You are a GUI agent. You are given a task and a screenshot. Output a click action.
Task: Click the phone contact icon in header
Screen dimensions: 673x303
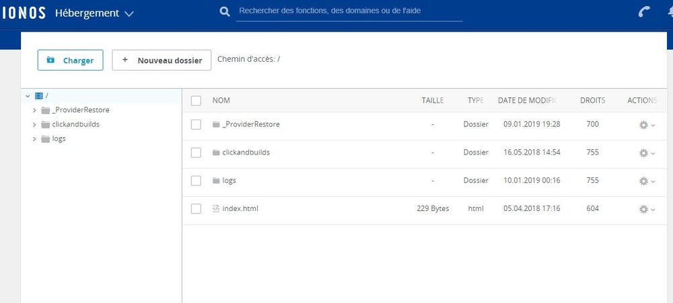644,11
